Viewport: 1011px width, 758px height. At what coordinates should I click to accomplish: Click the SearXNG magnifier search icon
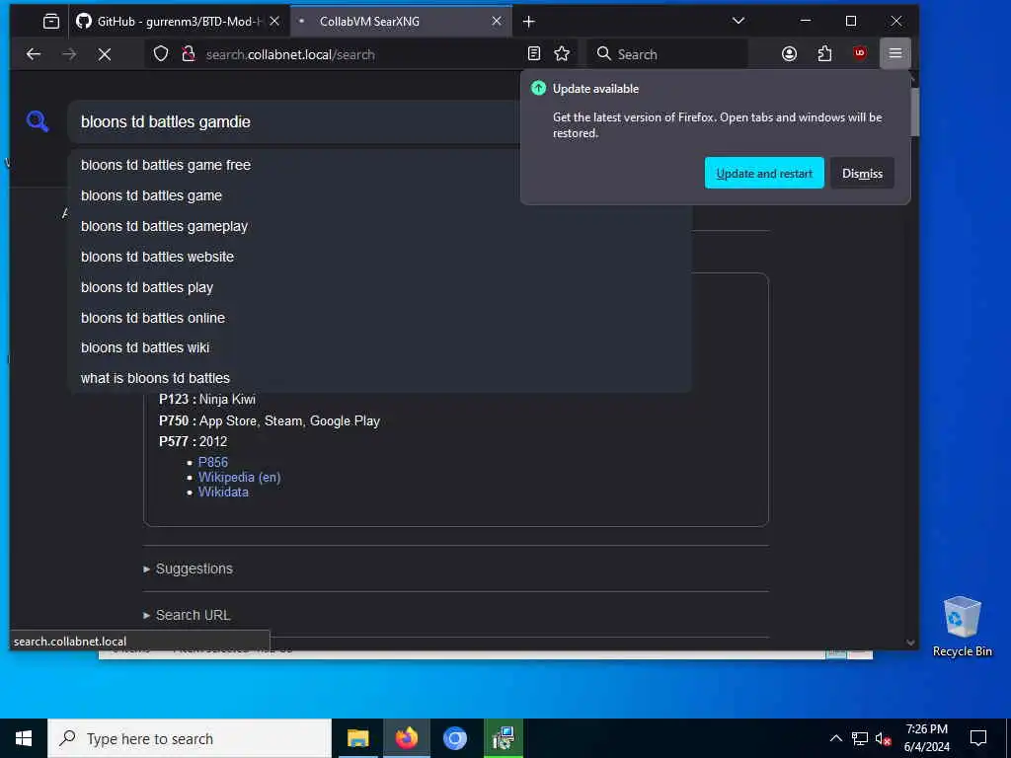tap(38, 121)
